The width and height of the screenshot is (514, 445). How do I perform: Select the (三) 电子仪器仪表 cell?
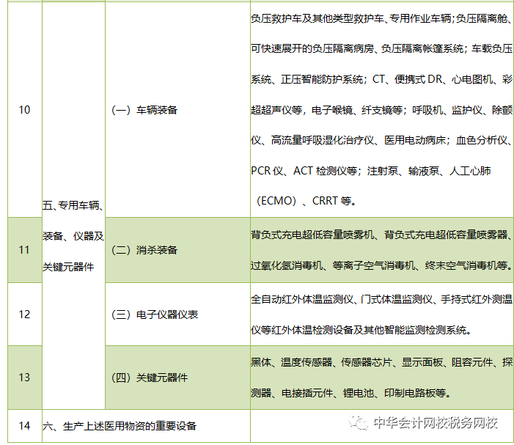154,315
